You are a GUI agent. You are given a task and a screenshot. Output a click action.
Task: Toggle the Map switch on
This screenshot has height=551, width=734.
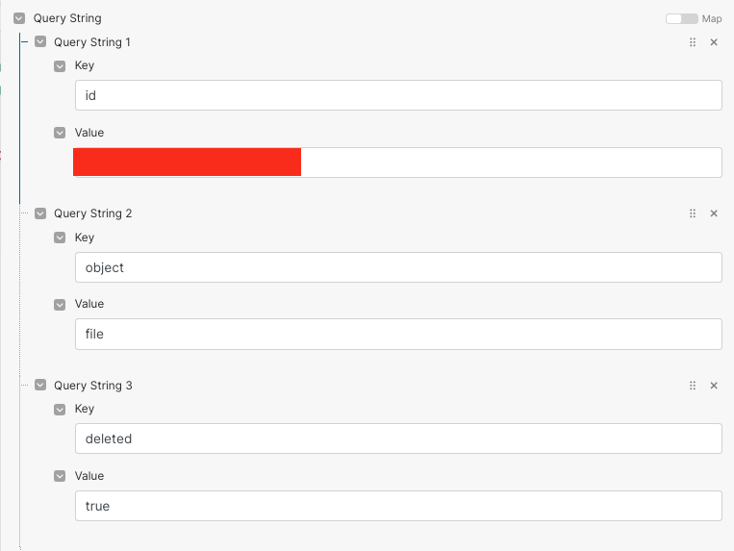pyautogui.click(x=681, y=18)
